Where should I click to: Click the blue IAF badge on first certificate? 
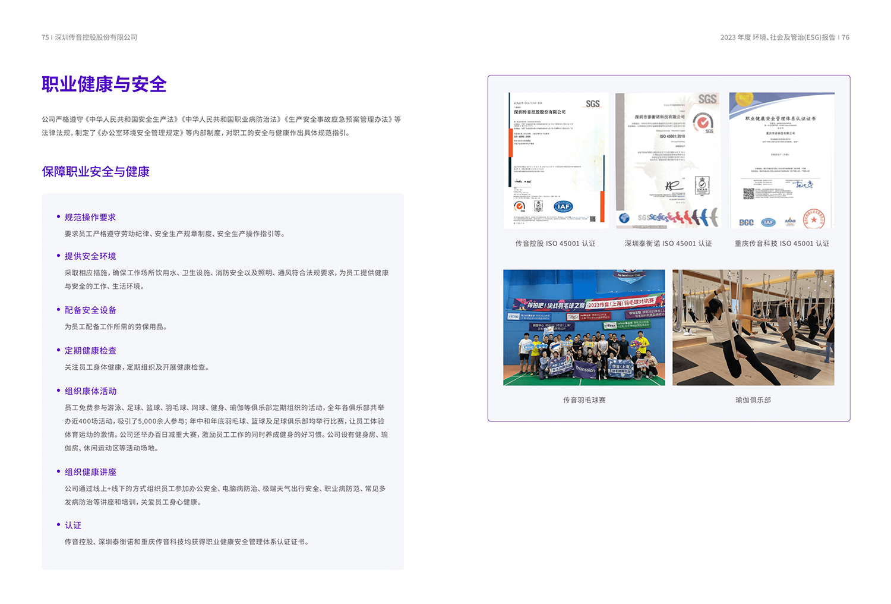[x=563, y=206]
